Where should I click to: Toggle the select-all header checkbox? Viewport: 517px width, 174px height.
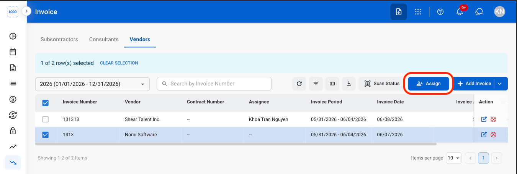click(45, 103)
